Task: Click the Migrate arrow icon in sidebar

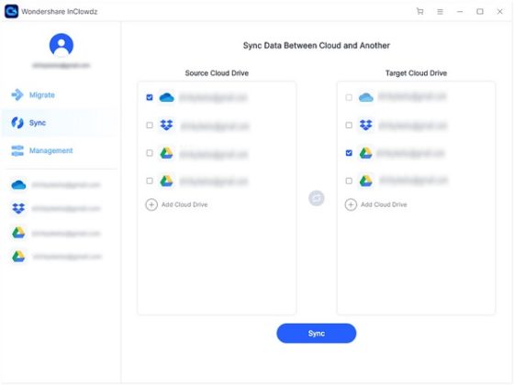Action: (17, 95)
